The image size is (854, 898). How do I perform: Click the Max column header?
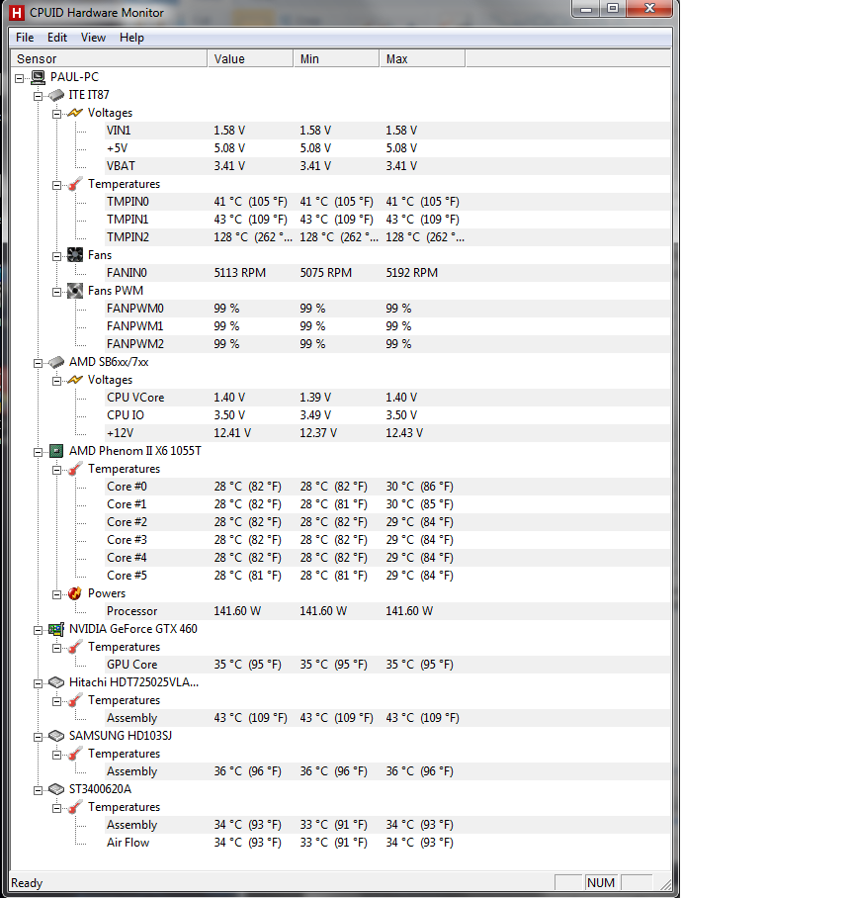pos(422,58)
